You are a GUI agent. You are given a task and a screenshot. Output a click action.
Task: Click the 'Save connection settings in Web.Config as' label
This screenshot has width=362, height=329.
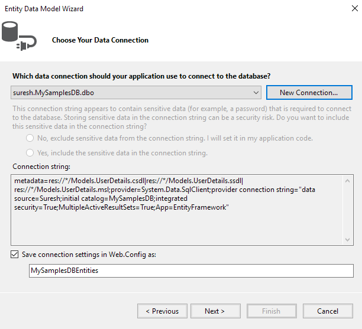coord(89,255)
